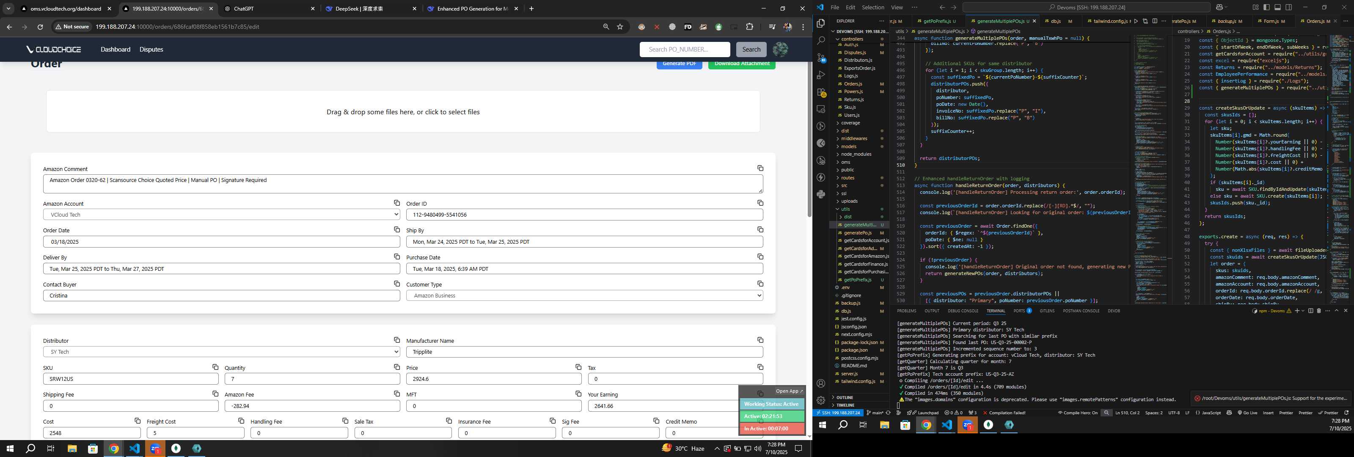1354x457 pixels.
Task: Copy the Quantity field value
Action: pos(397,367)
